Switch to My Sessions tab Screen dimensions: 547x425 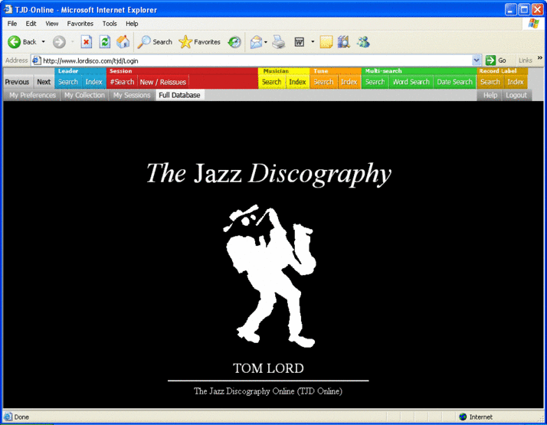132,95
